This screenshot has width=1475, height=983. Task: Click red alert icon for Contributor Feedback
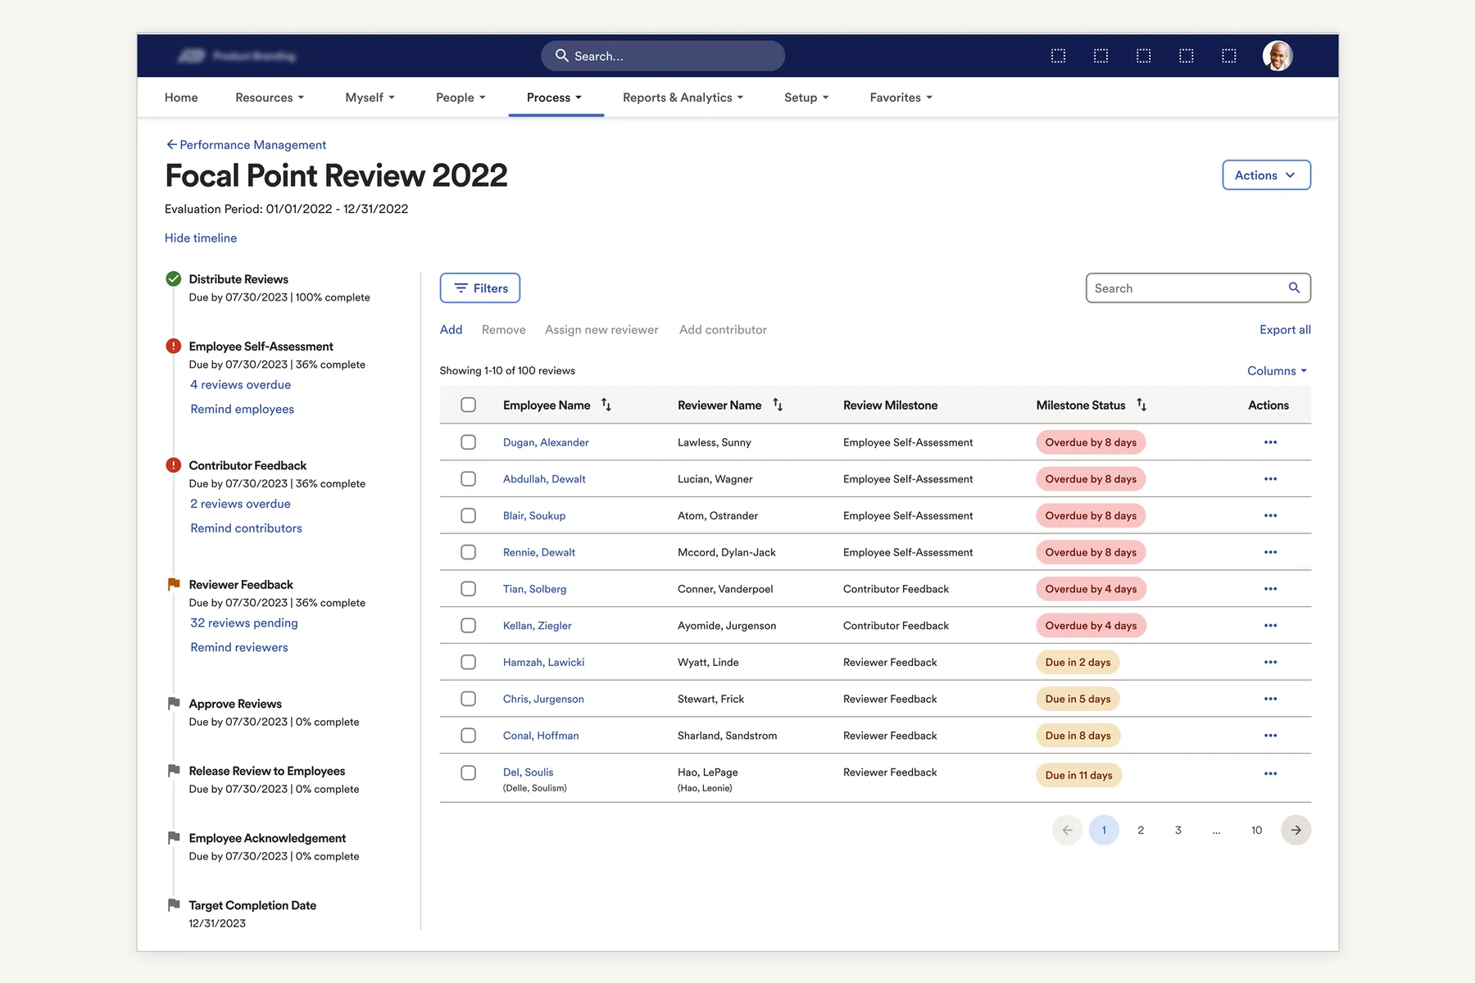174,465
